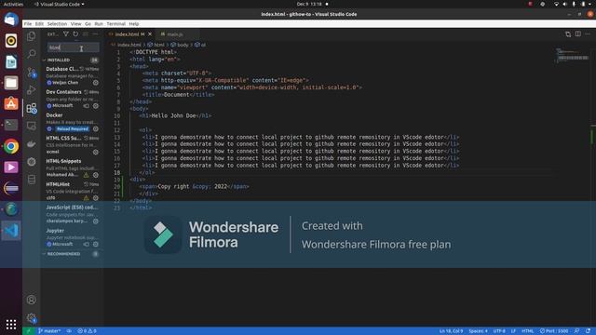Open the Jupyter extension entry
This screenshot has width=596, height=335.
(x=73, y=237)
